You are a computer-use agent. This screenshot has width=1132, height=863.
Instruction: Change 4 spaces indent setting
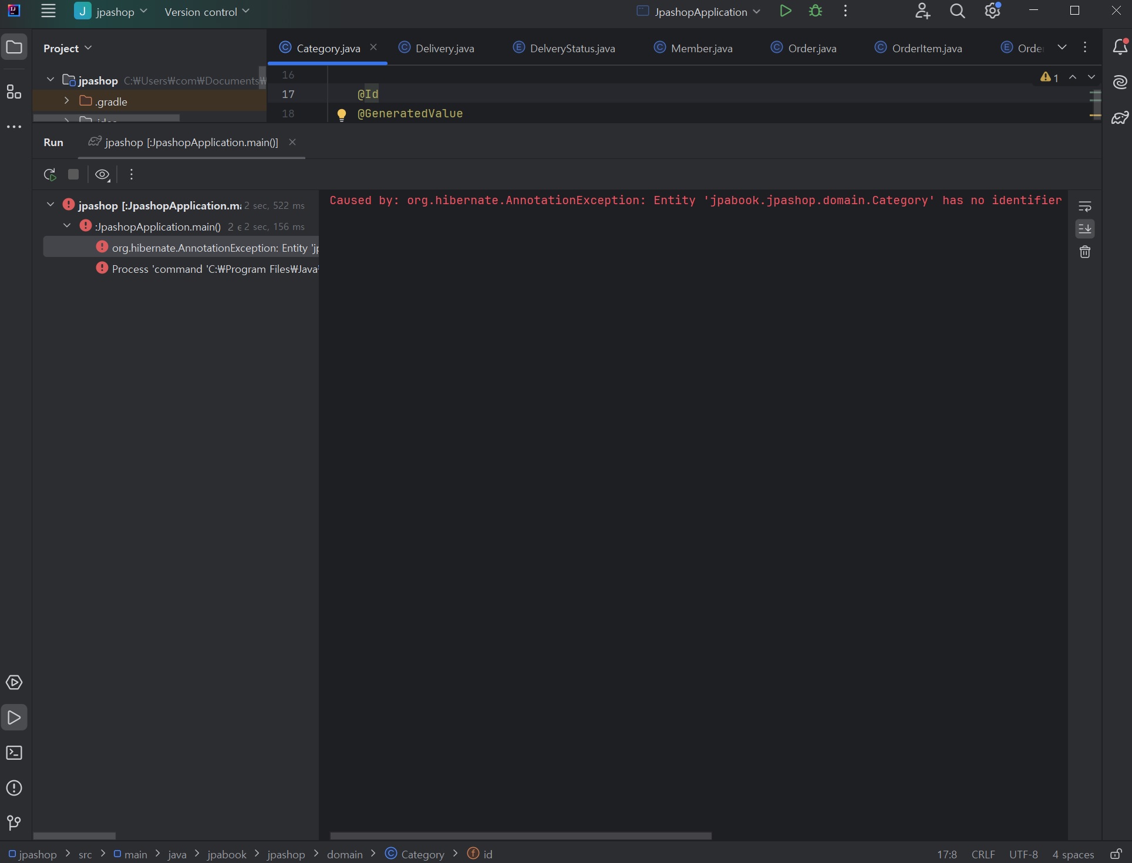[1073, 854]
